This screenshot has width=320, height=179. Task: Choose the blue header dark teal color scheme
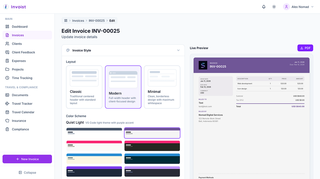coord(152,159)
